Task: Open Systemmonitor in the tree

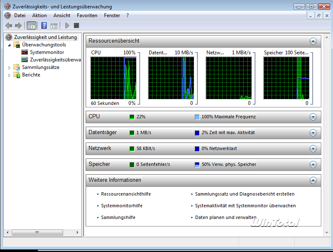Action: [x=47, y=52]
